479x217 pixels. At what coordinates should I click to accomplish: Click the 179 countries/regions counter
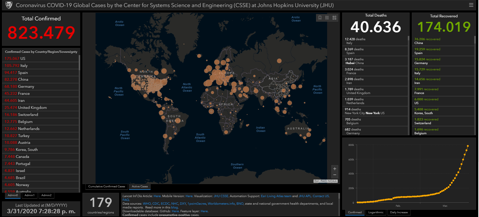click(101, 205)
